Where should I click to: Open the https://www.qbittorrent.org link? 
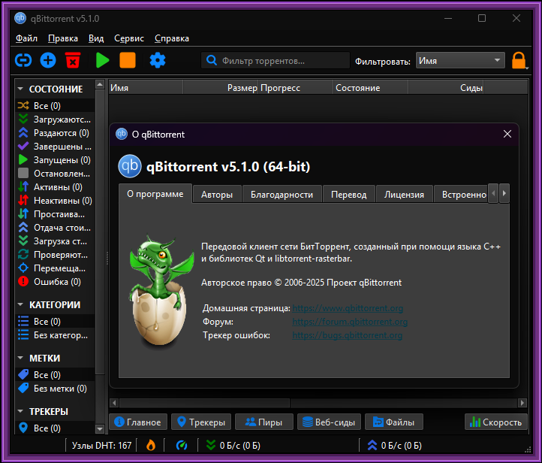(348, 308)
